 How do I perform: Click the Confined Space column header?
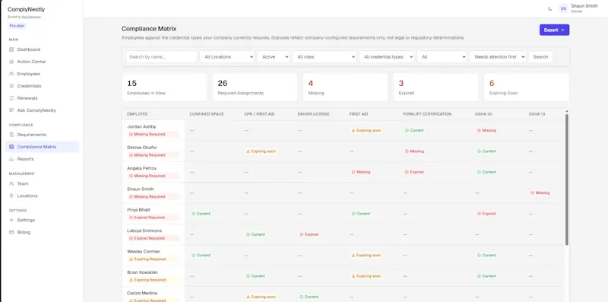(207, 114)
